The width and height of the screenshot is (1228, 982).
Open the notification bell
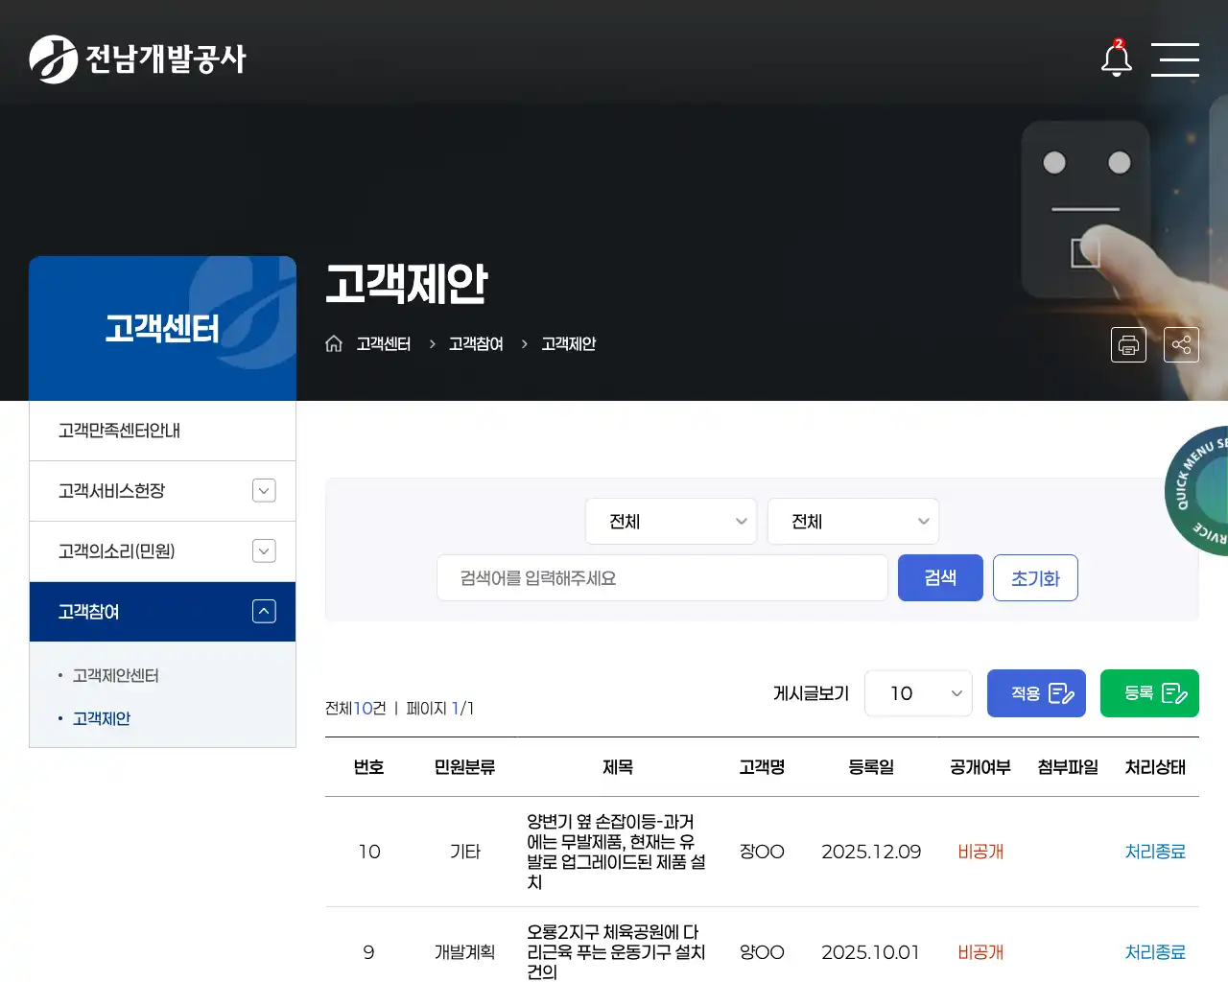(x=1116, y=58)
